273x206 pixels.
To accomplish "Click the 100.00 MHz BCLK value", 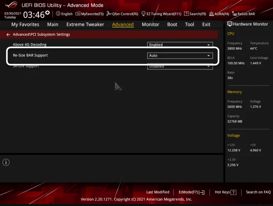I will (236, 63).
